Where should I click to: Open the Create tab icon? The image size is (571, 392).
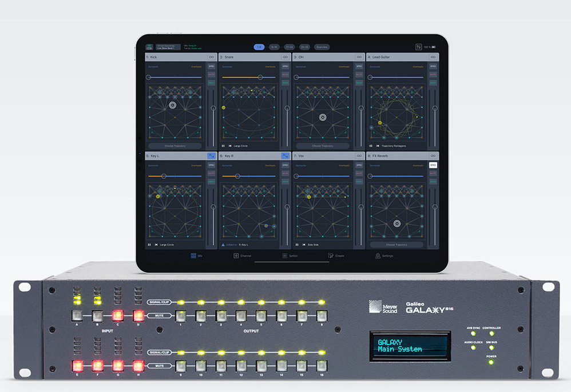pos(330,256)
